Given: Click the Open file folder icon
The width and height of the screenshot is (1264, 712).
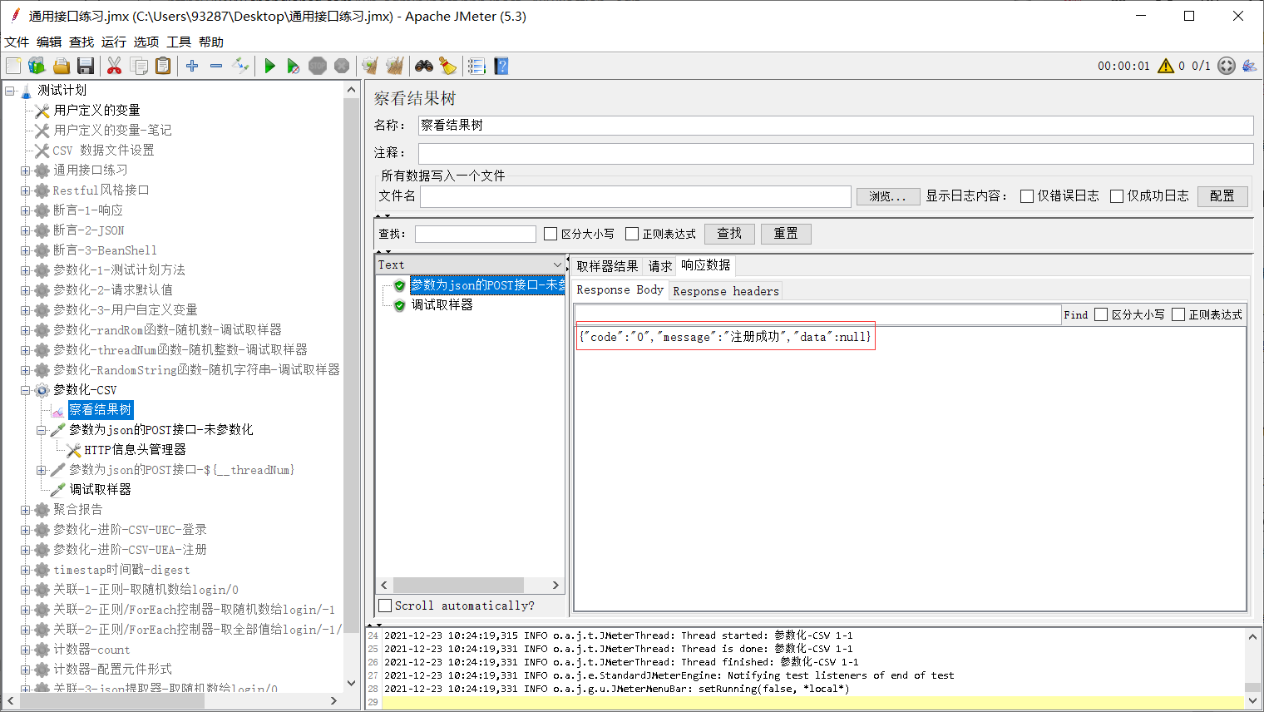Looking at the screenshot, I should pos(61,66).
